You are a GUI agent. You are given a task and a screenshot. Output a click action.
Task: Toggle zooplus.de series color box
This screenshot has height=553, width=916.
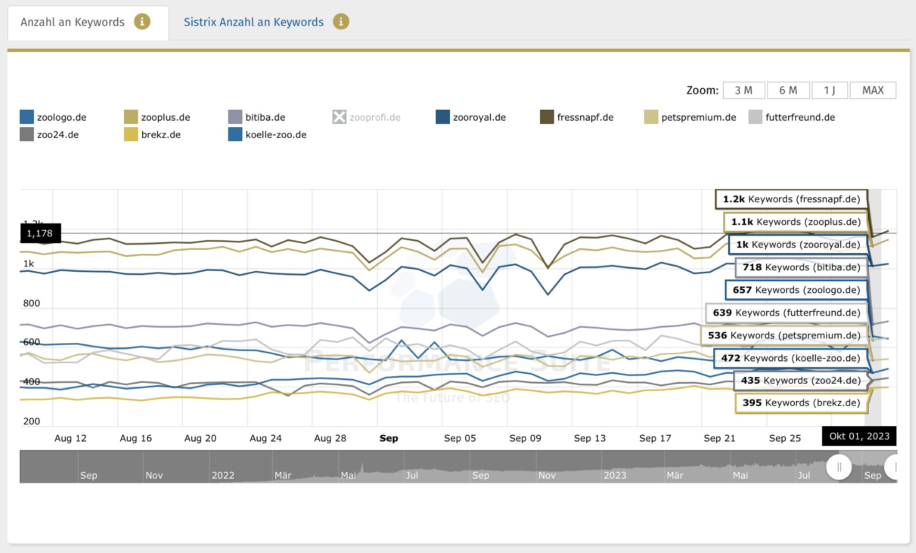pyautogui.click(x=131, y=117)
